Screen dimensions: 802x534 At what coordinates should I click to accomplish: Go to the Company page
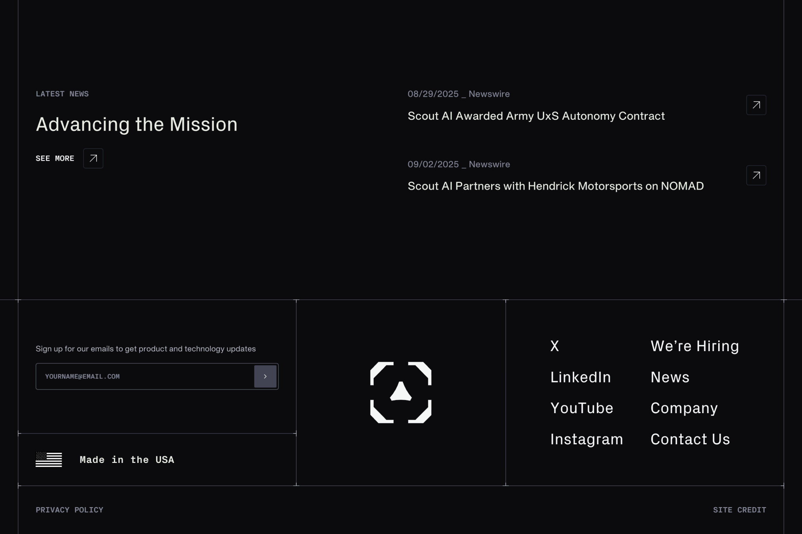[684, 408]
